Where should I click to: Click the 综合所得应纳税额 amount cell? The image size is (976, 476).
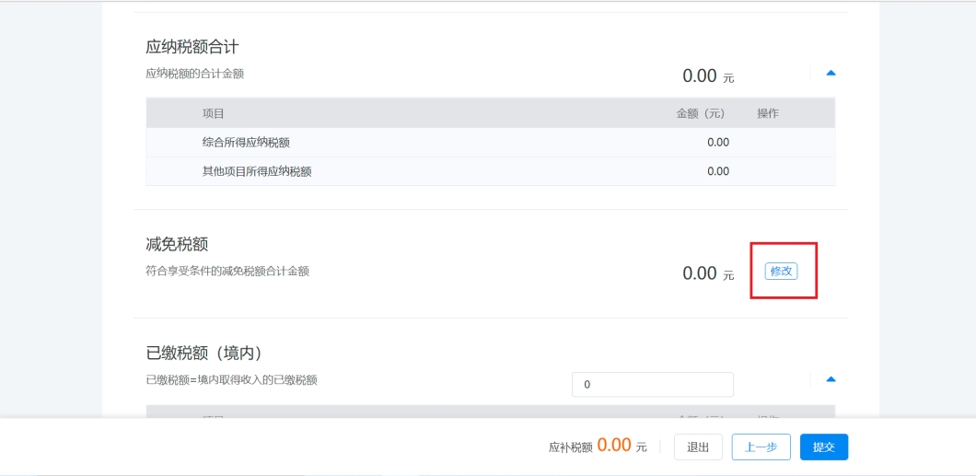pos(717,143)
